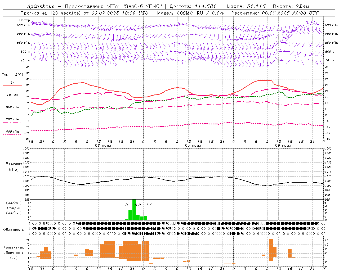The image size is (339, 271).
Task: Click the 1.1 precipitation total value
Action: coord(149,205)
